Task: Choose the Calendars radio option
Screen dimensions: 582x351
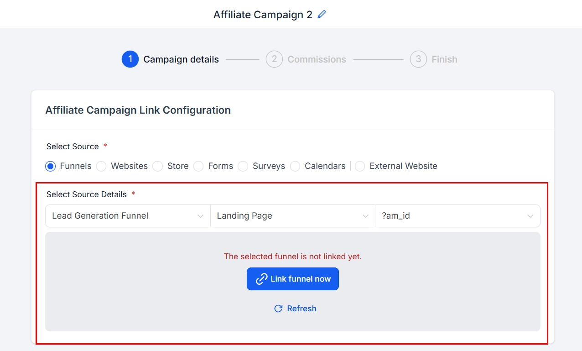Action: click(295, 166)
